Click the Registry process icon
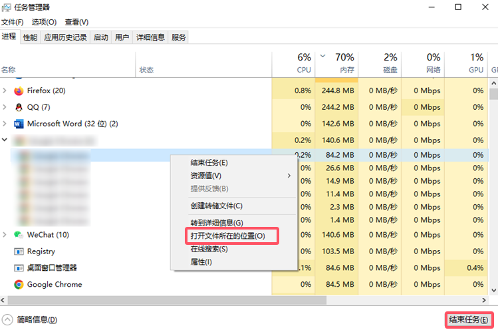The height and width of the screenshot is (330, 498). [x=19, y=251]
